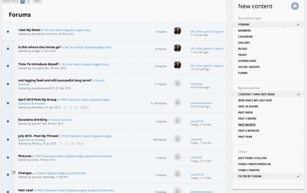This screenshot has width=307, height=193.
Task: Click avatar in 'Pictures' row
Action: pyautogui.click(x=178, y=157)
